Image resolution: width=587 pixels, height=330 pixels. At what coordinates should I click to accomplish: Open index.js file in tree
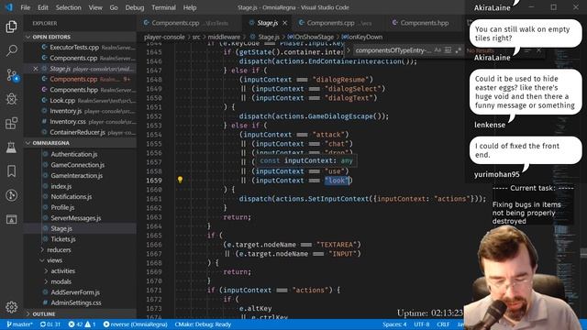point(61,186)
